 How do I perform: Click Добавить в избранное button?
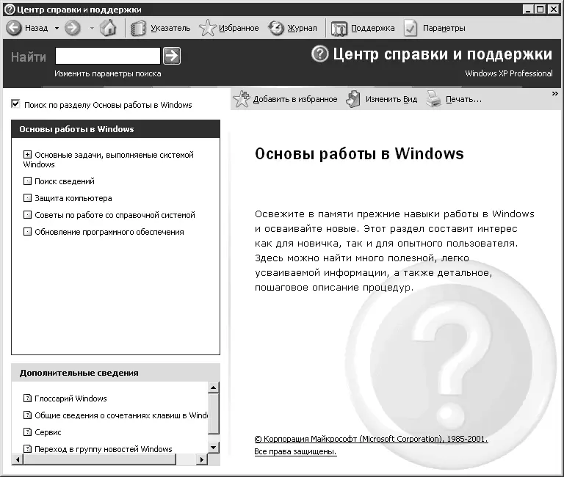[x=242, y=99]
